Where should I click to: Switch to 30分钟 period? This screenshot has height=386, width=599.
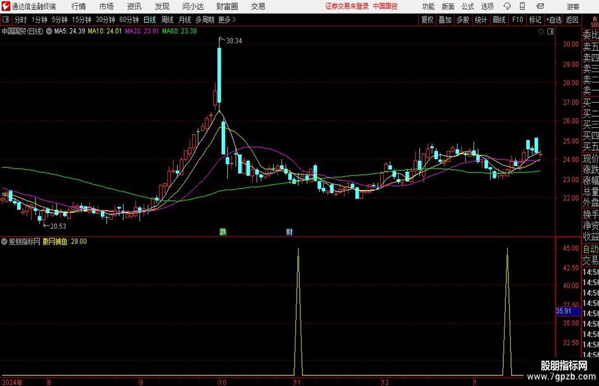pos(105,20)
